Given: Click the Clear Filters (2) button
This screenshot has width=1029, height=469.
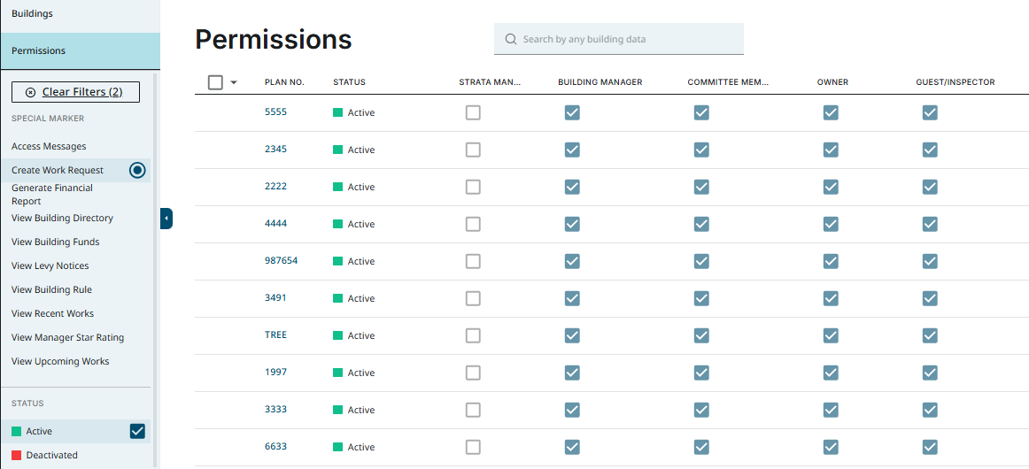Looking at the screenshot, I should [75, 92].
